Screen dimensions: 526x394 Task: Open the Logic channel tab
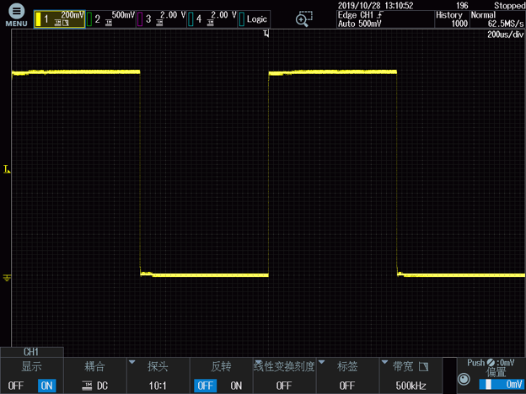[x=255, y=18]
